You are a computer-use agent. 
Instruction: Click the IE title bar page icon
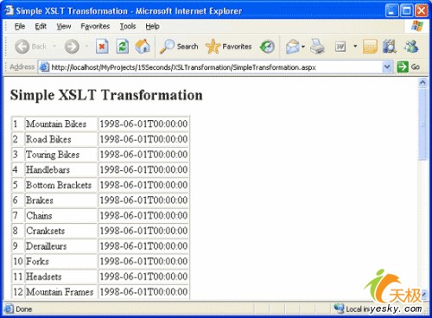click(10, 10)
